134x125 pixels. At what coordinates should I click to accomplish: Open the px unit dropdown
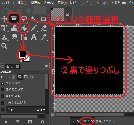(75, 121)
